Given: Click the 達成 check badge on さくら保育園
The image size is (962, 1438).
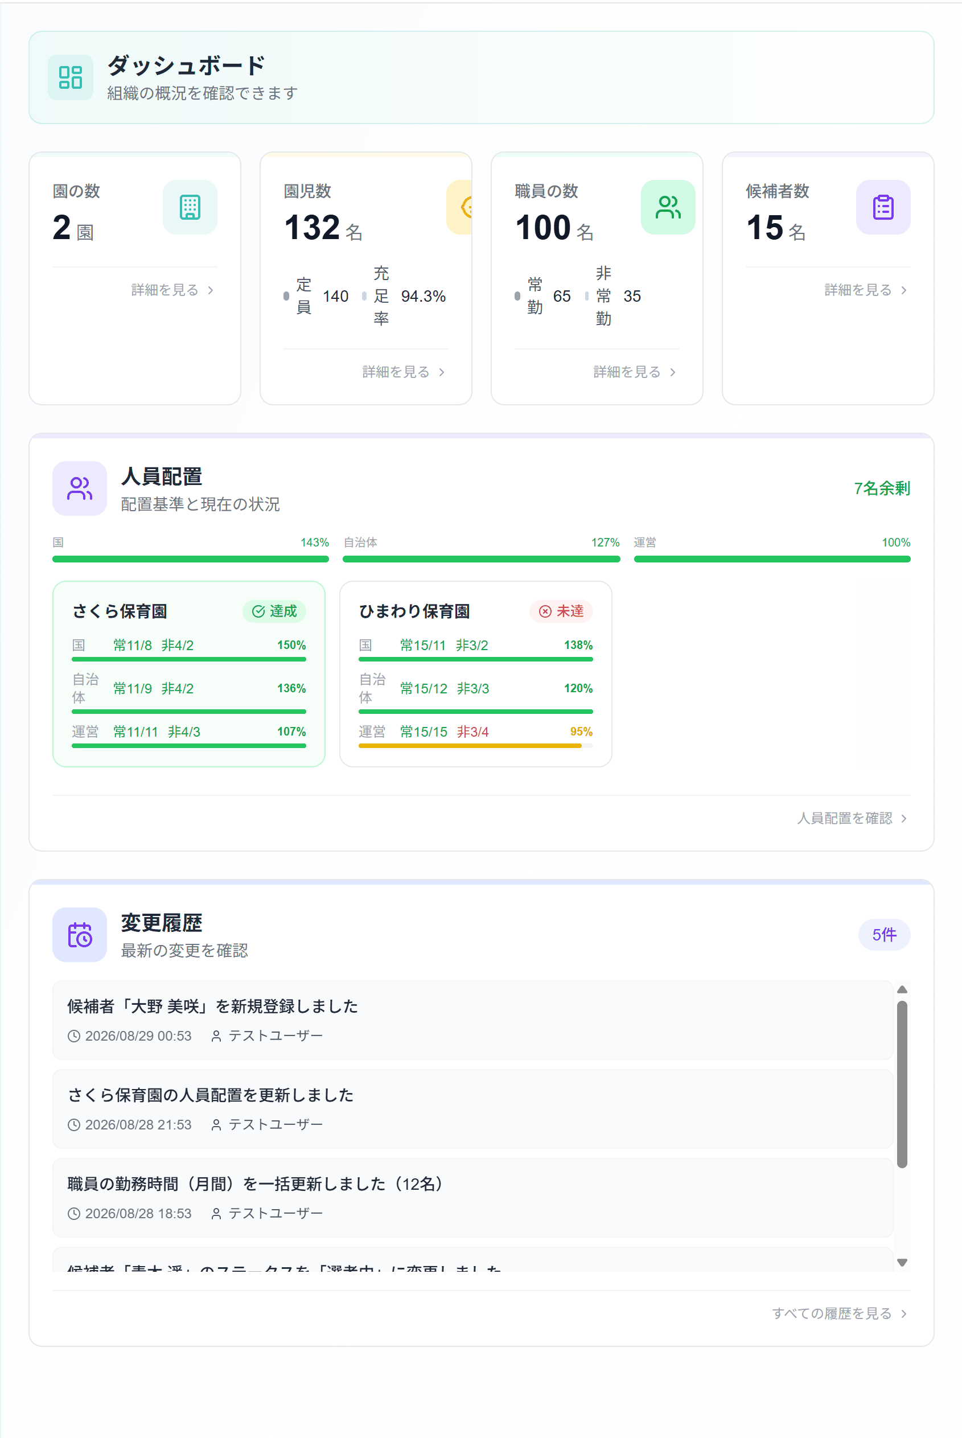Looking at the screenshot, I should (x=274, y=611).
